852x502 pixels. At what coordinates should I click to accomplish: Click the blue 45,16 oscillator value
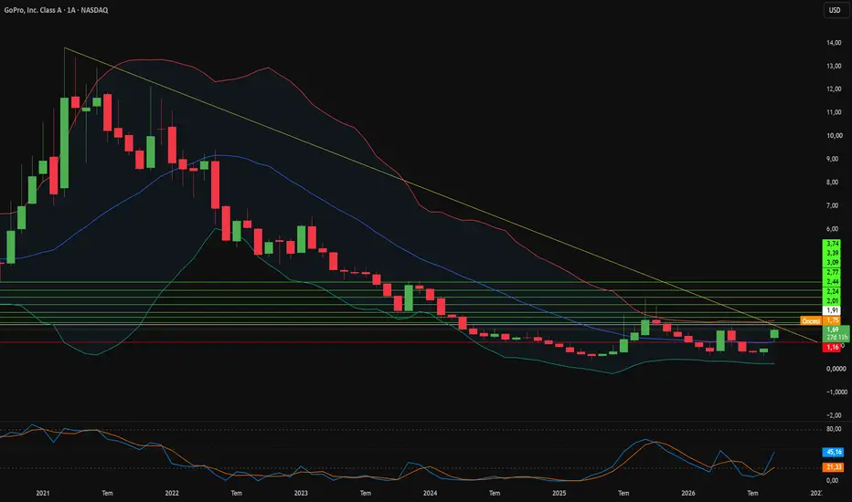834,452
